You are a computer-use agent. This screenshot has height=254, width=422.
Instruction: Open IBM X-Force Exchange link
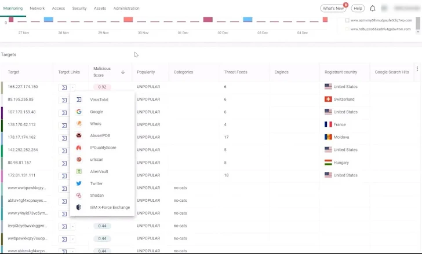click(110, 207)
